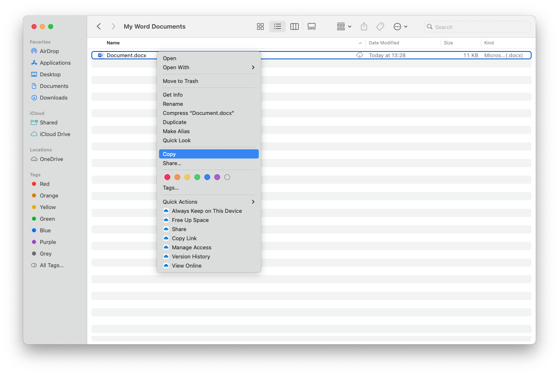Image resolution: width=559 pixels, height=375 pixels.
Task: Choose Make Alias
Action: (x=209, y=131)
